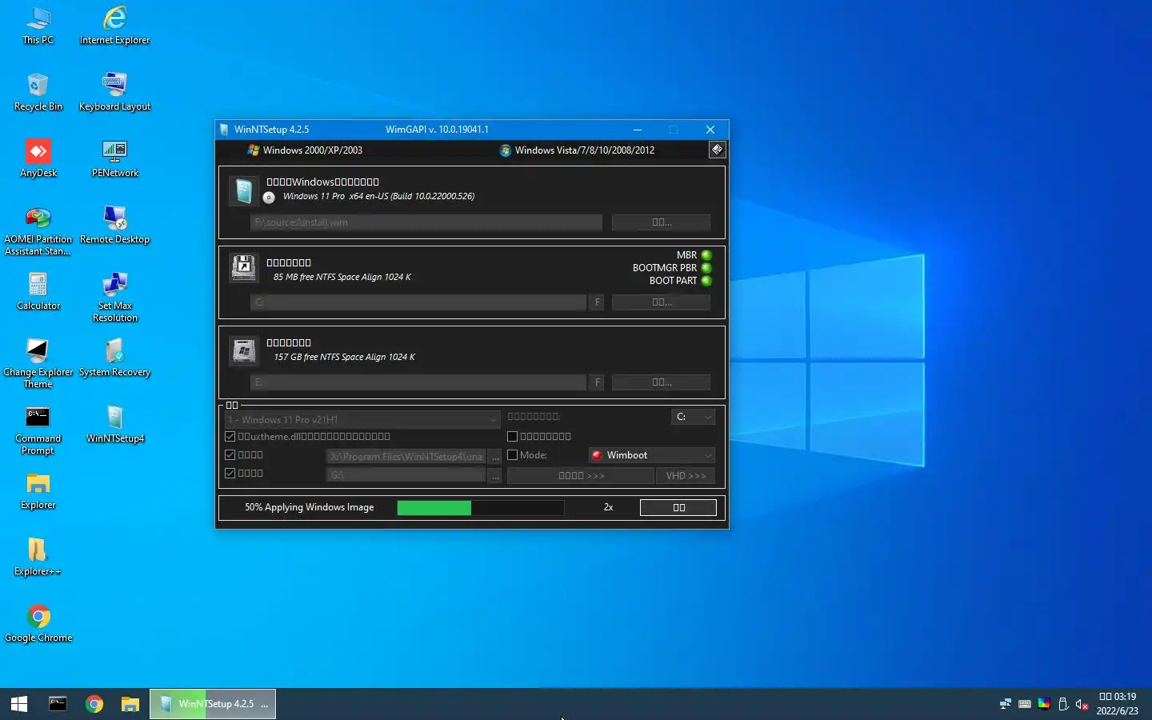Screen dimensions: 1152x720
Task: Open the C: drive letter dropdown
Action: (693, 417)
